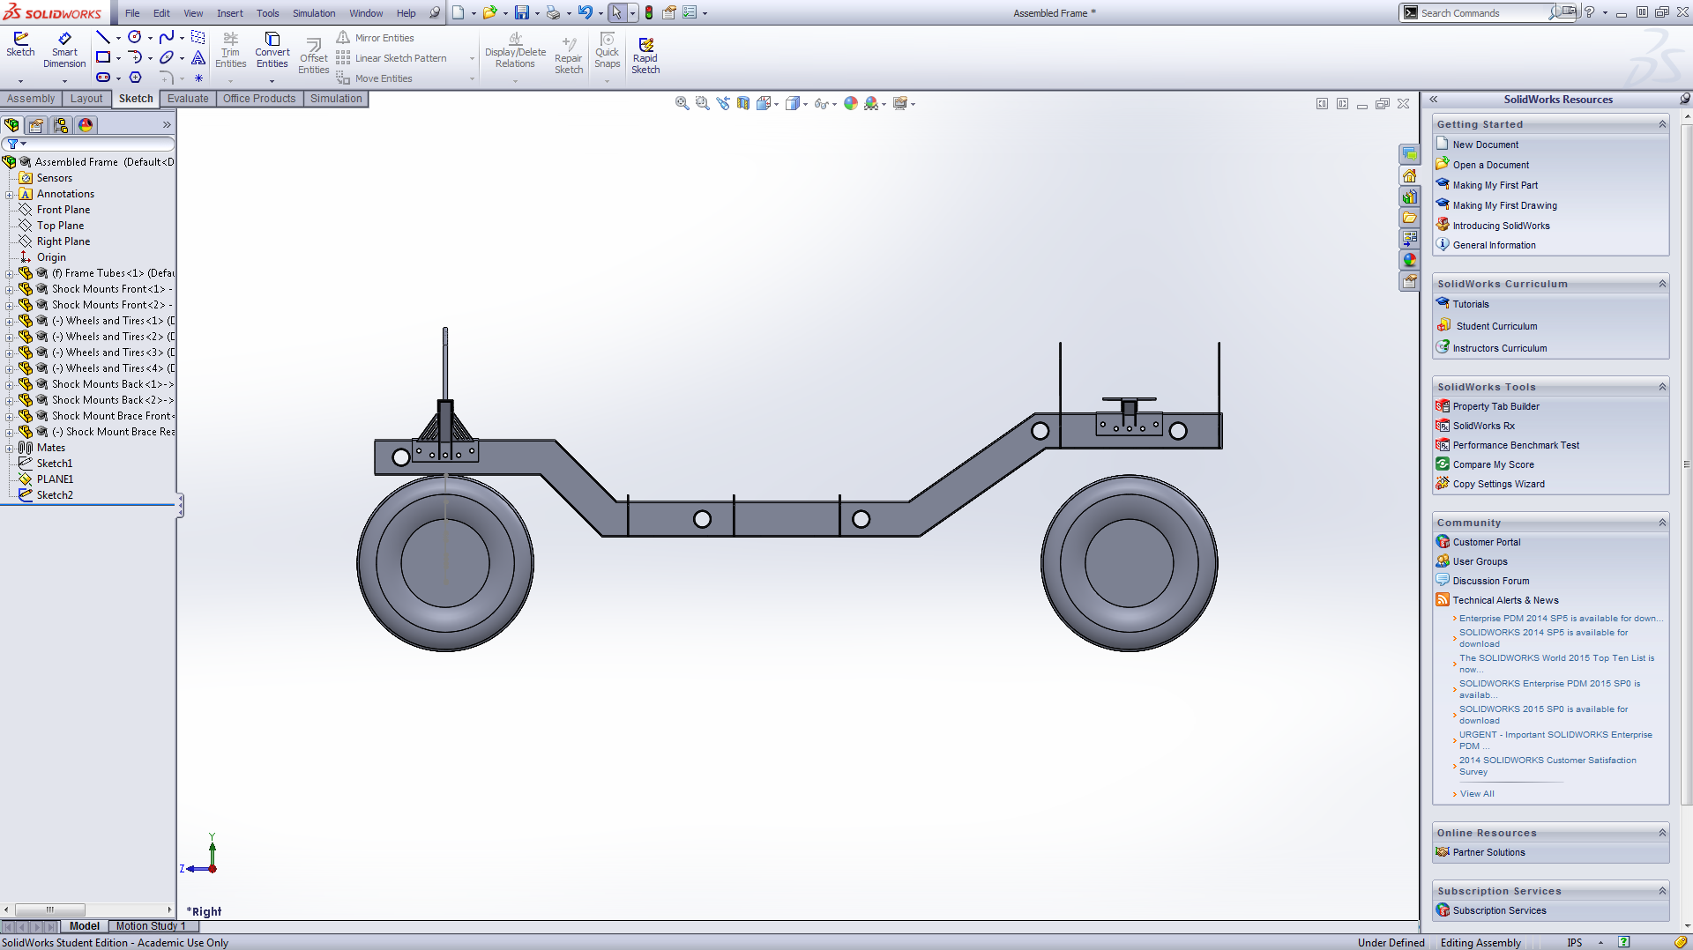Select the Save icon in toolbar
The image size is (1693, 950).
pos(522,13)
